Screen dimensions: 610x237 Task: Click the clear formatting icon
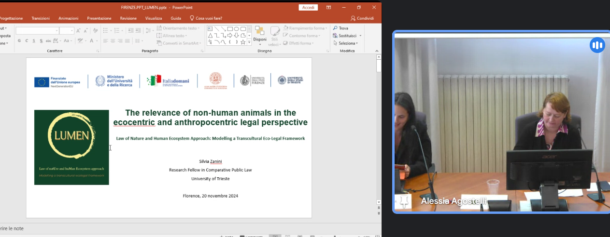pyautogui.click(x=96, y=31)
